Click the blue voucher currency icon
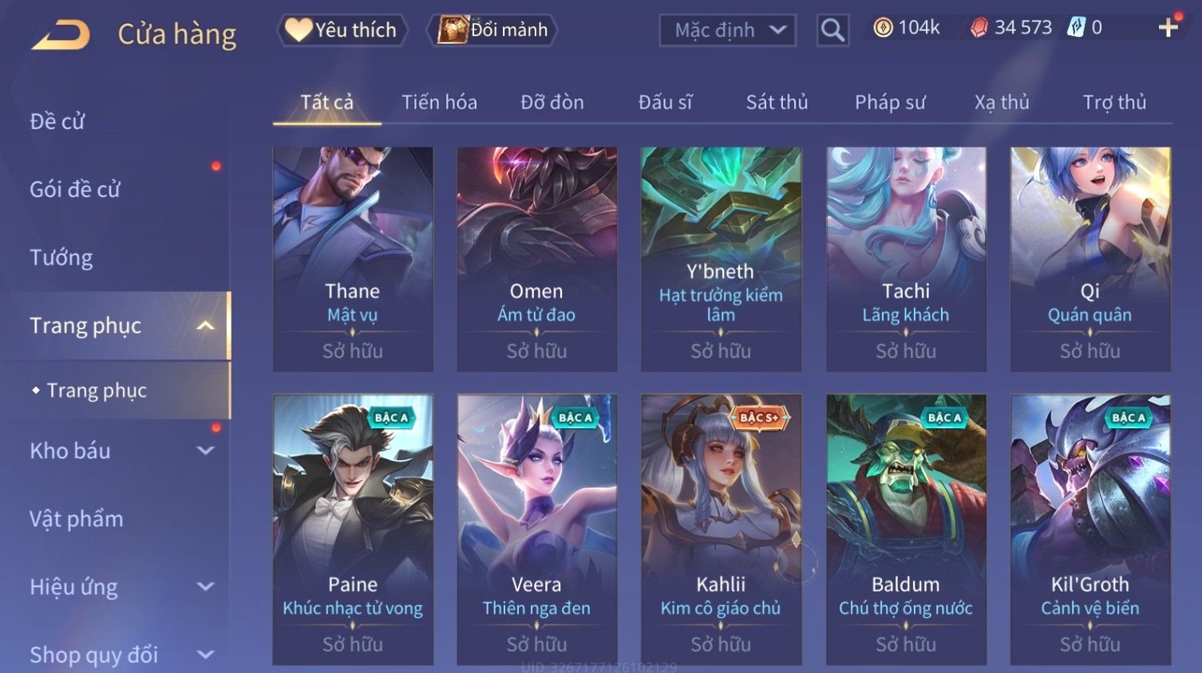 point(1077,28)
